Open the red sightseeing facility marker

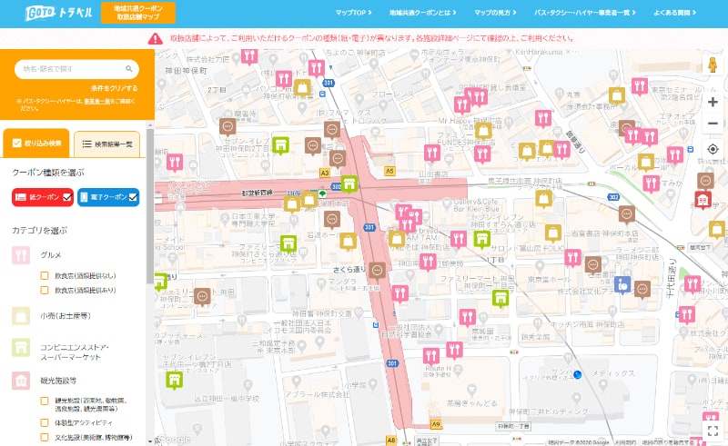point(703,200)
